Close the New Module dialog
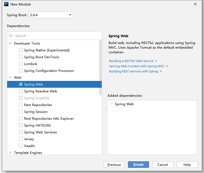Viewport: 204px width, 173px height. pos(195,4)
